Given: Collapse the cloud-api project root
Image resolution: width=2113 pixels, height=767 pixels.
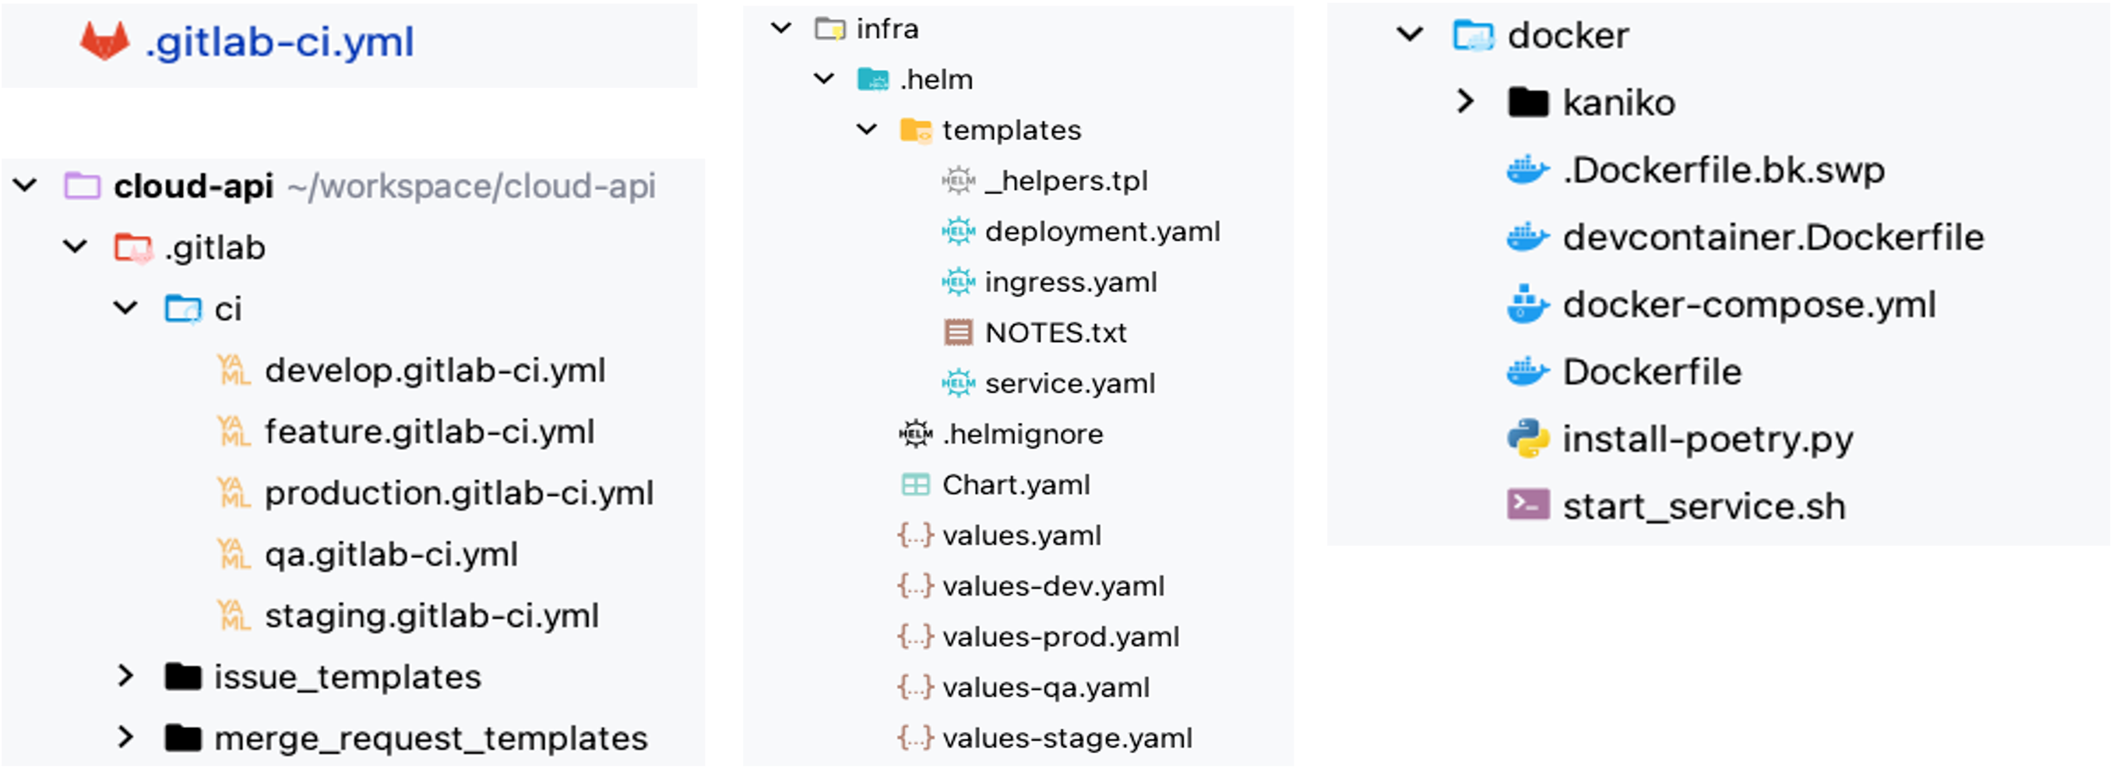Looking at the screenshot, I should click(26, 185).
